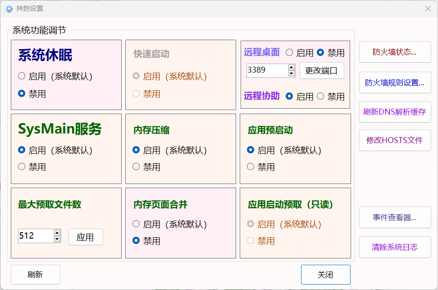Decrease the remote desktop port number
Image resolution: width=438 pixels, height=290 pixels.
291,73
